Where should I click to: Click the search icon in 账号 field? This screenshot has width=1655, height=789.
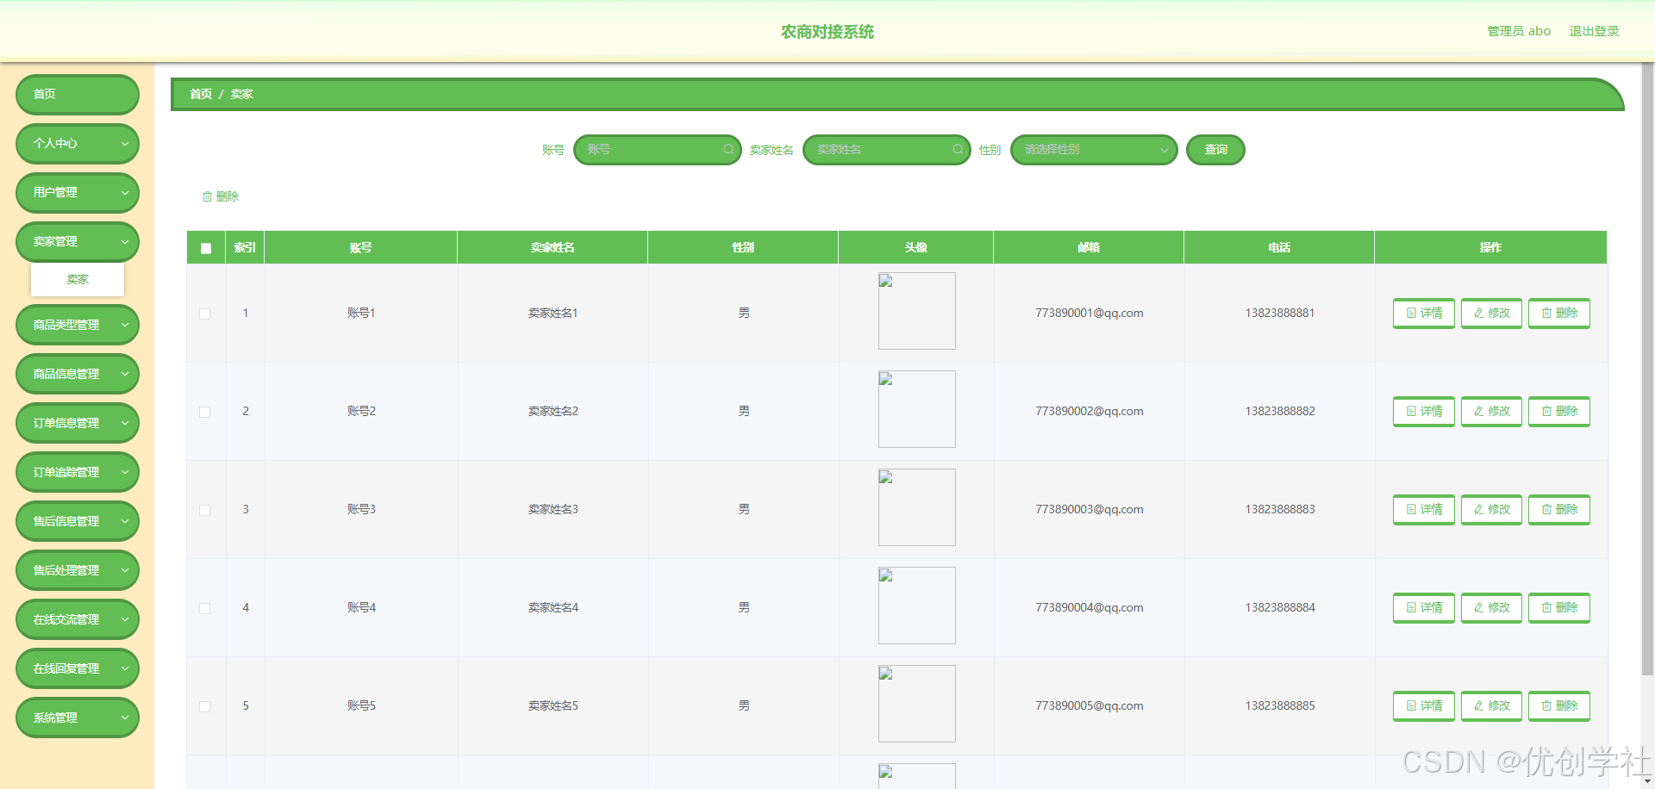pyautogui.click(x=728, y=150)
